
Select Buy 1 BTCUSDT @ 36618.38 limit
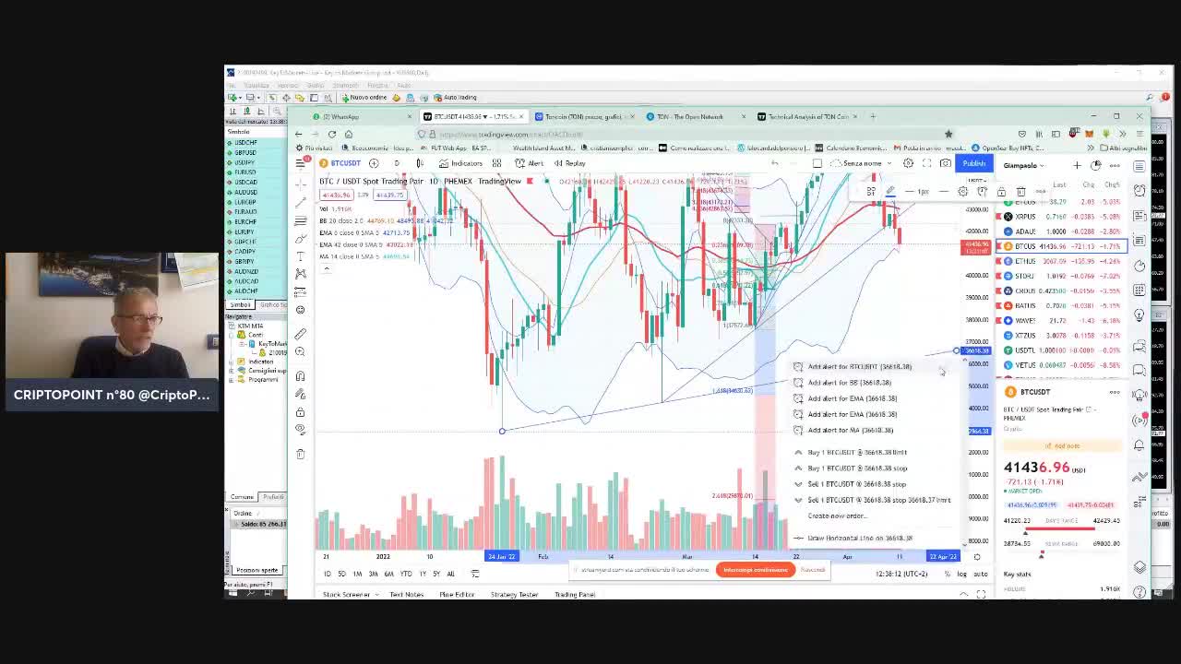[857, 453]
